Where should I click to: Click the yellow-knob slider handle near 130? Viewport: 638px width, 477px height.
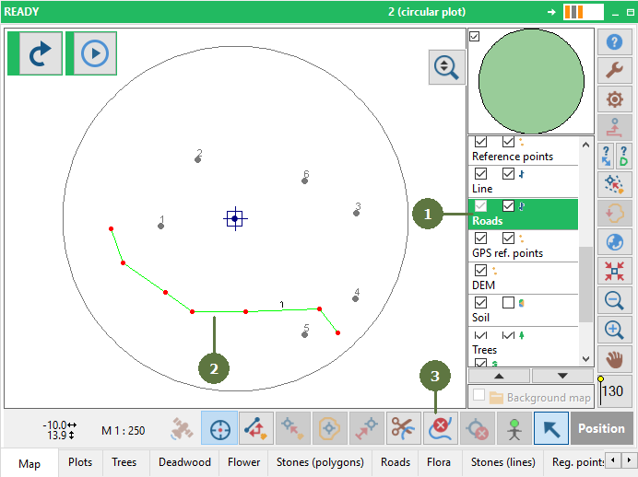click(x=601, y=379)
